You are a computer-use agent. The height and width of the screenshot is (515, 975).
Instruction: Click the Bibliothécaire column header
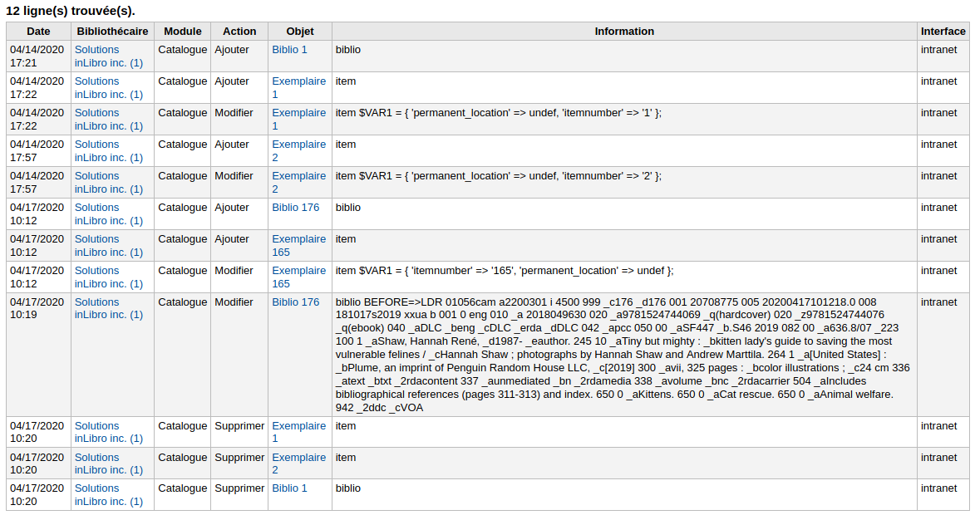pyautogui.click(x=112, y=32)
